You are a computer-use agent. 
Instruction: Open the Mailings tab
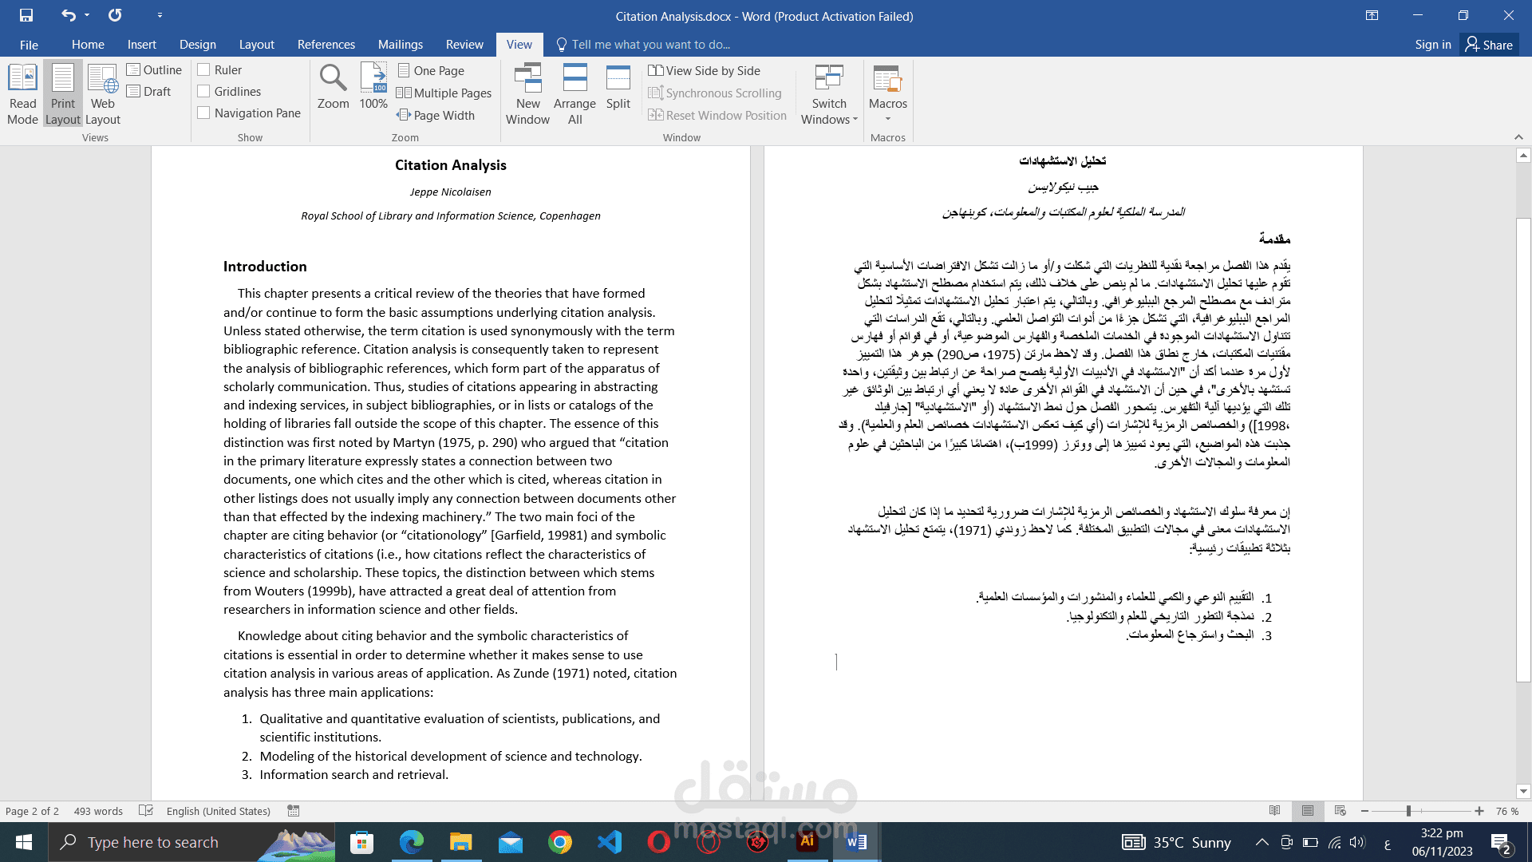pyautogui.click(x=401, y=45)
